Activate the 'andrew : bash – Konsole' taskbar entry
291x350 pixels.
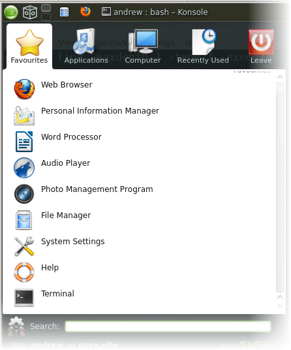coord(155,12)
